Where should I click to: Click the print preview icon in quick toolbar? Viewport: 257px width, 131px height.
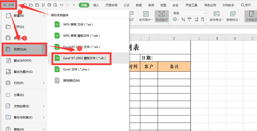56,5
